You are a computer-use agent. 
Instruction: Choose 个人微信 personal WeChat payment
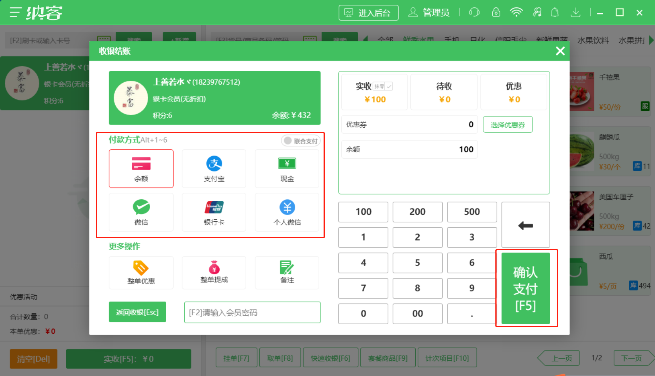pos(287,212)
